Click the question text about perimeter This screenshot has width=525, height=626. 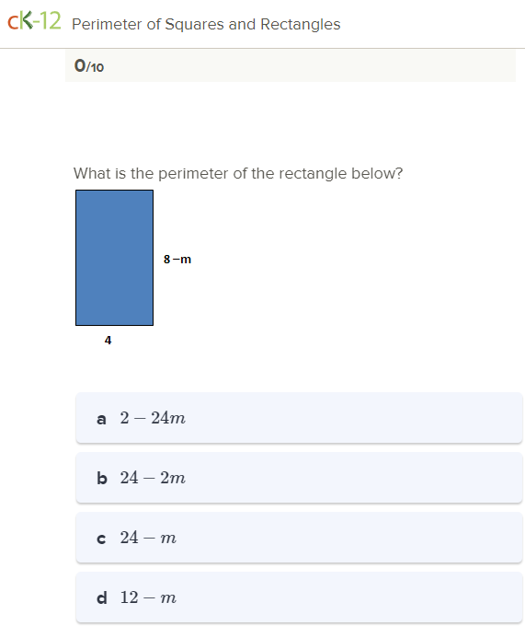[x=238, y=174]
